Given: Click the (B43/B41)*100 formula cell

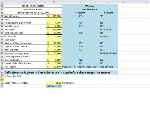Looking at the screenshot, I should [54, 86].
